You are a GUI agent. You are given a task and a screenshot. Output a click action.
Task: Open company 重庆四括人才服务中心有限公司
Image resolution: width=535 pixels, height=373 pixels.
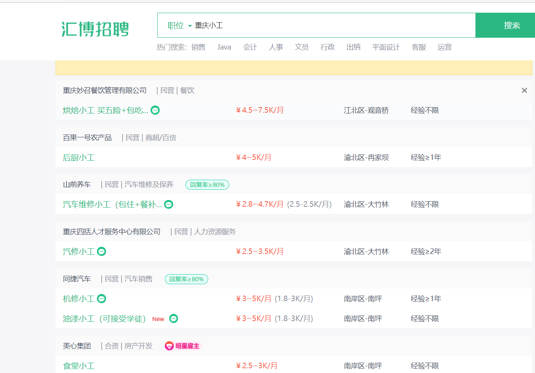112,232
